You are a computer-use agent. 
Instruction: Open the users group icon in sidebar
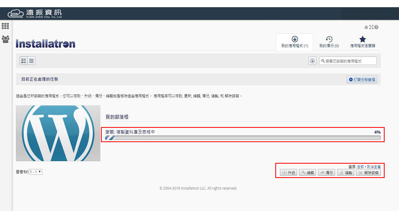click(5, 39)
